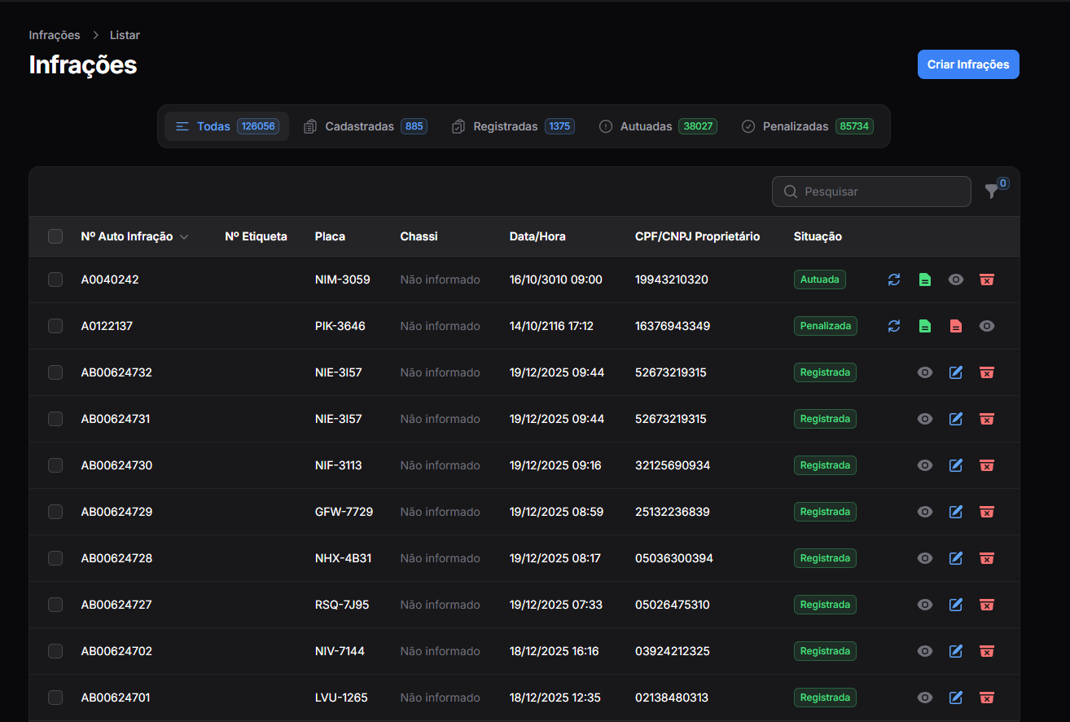This screenshot has width=1070, height=722.
Task: Check the box for infraction AB00624730
Action: tap(55, 465)
